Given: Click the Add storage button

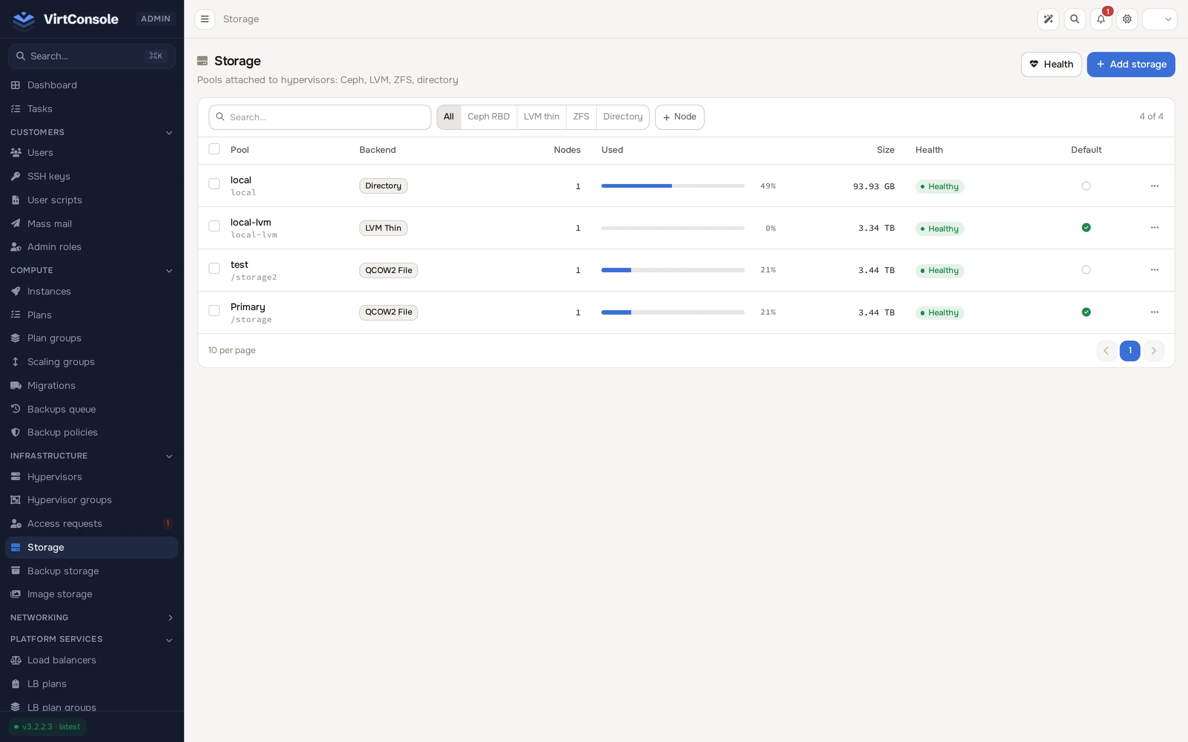Looking at the screenshot, I should tap(1130, 64).
